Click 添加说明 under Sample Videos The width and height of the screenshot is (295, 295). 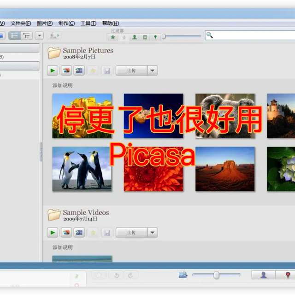[63, 248]
